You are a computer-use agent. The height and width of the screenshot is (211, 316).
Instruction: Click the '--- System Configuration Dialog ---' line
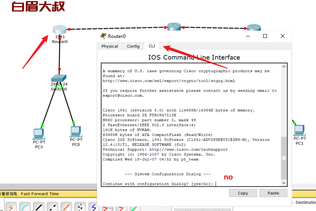[168, 174]
